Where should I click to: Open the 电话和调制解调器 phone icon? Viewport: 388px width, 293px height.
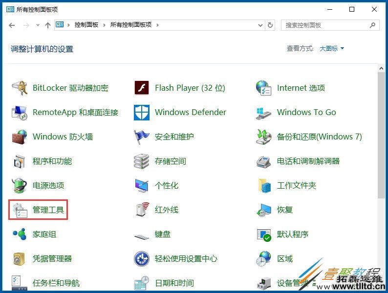tap(263, 162)
